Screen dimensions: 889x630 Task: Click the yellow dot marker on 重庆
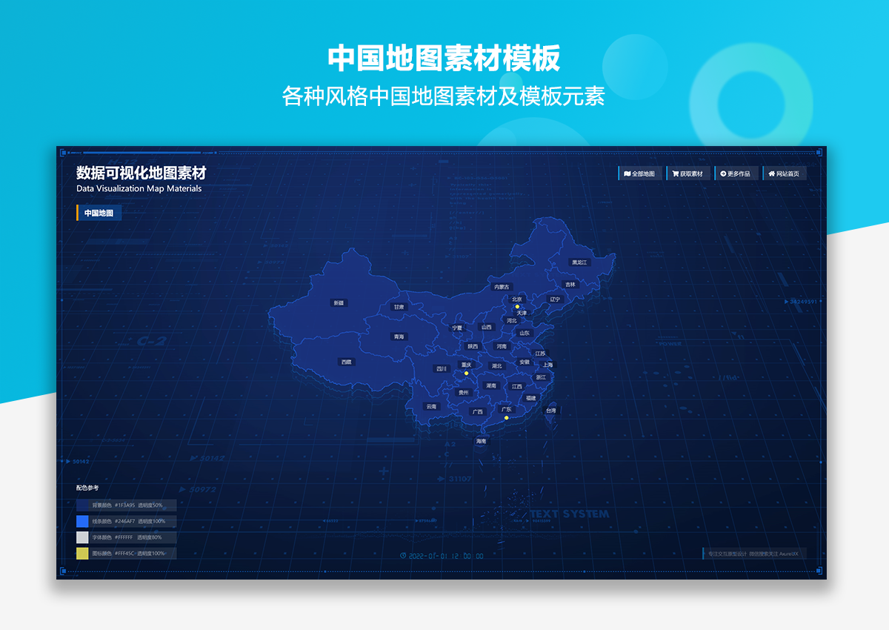[466, 373]
